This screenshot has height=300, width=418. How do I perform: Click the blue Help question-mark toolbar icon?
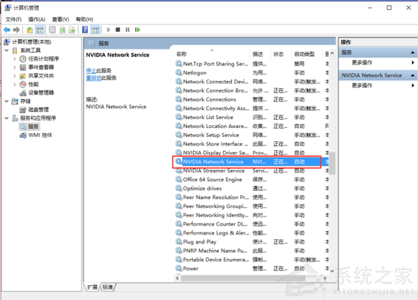click(85, 30)
